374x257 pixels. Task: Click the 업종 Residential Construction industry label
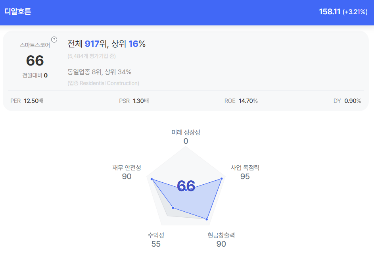pyautogui.click(x=103, y=83)
